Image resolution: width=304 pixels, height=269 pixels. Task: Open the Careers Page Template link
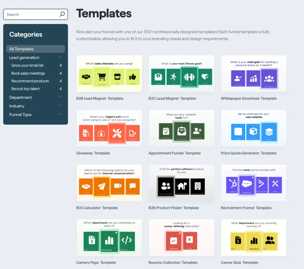click(x=96, y=262)
